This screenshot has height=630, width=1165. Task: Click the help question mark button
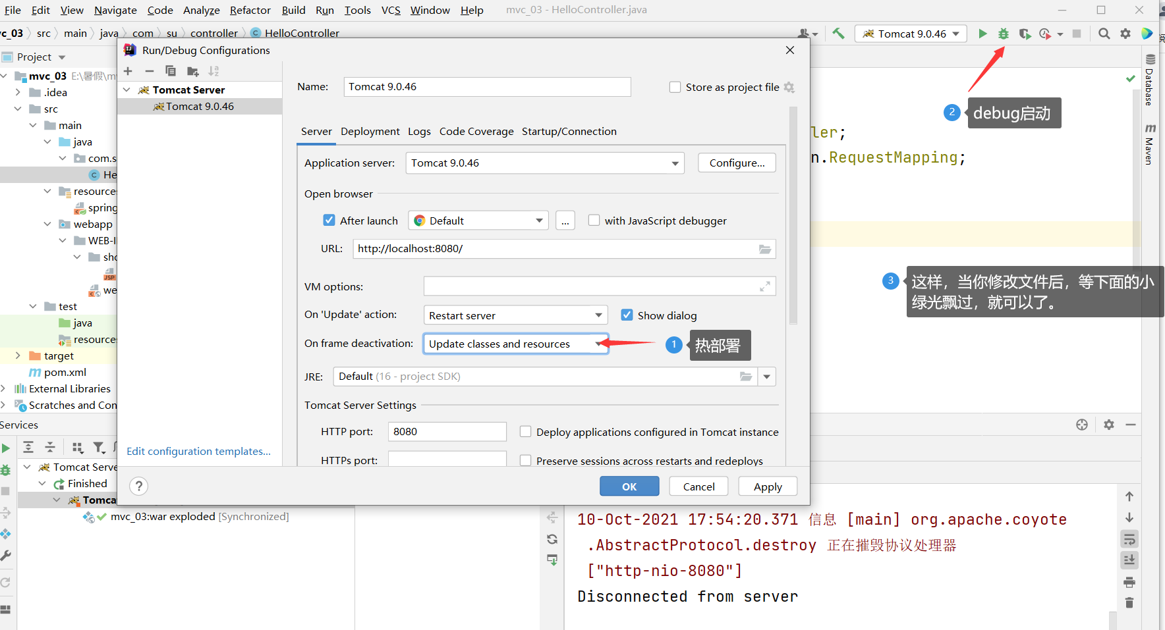138,486
